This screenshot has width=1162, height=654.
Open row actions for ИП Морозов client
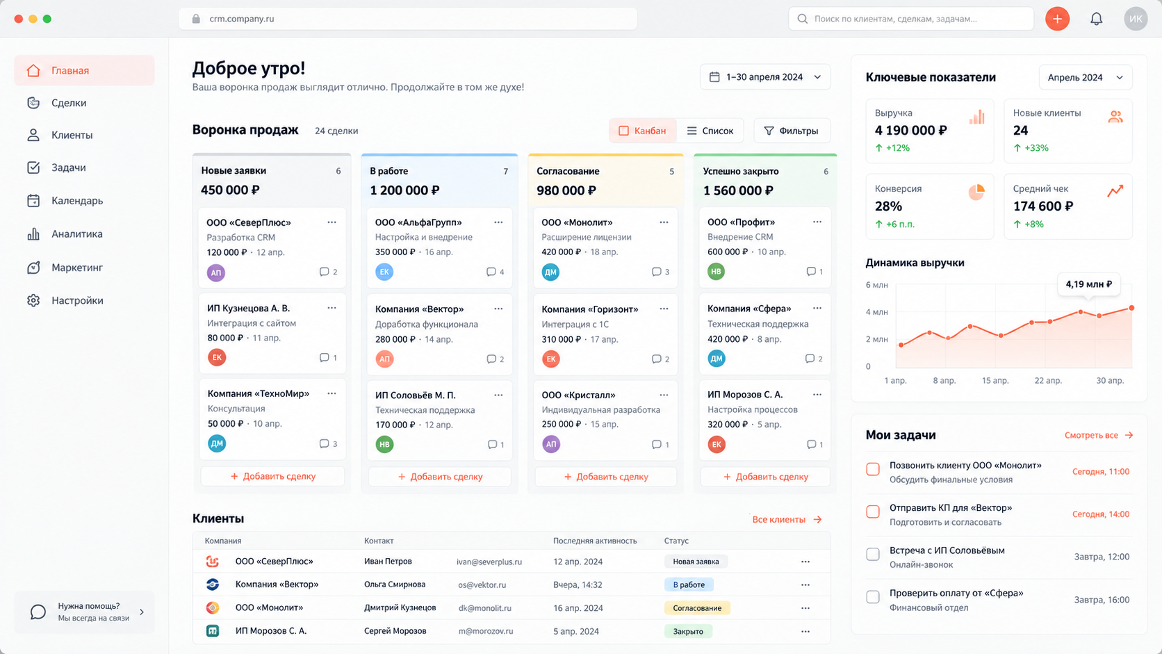(805, 632)
